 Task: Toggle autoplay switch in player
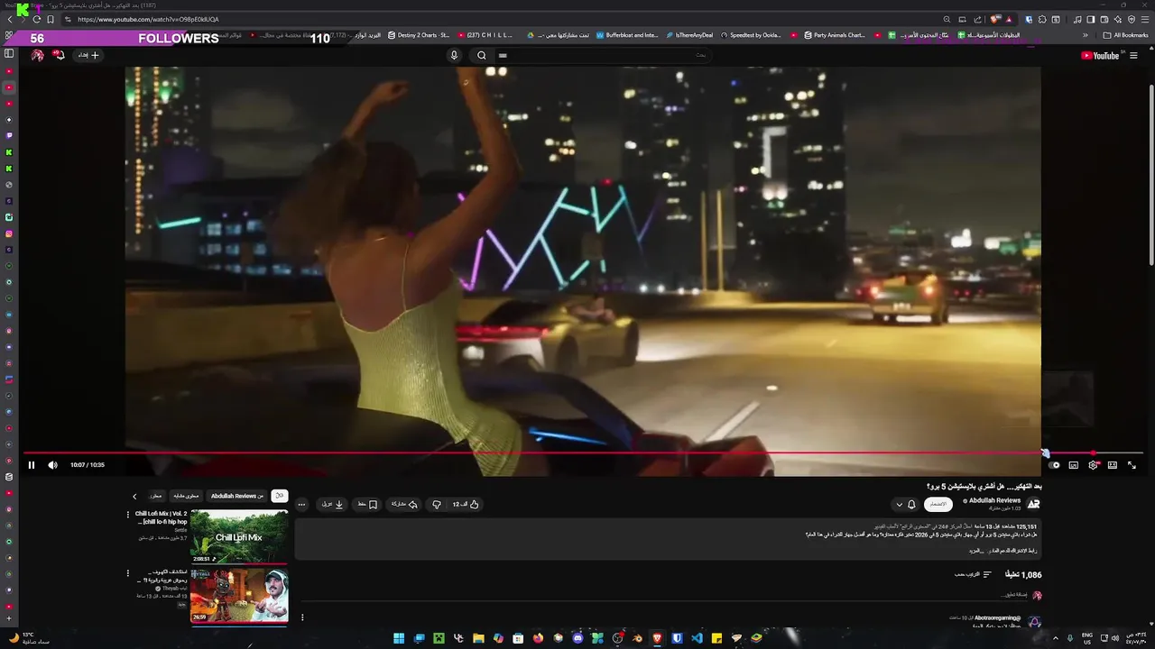point(1054,465)
